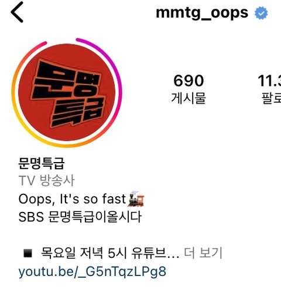The width and height of the screenshot is (281, 293).
Task: Click the steam train emoji in bio
Action: pos(136,198)
